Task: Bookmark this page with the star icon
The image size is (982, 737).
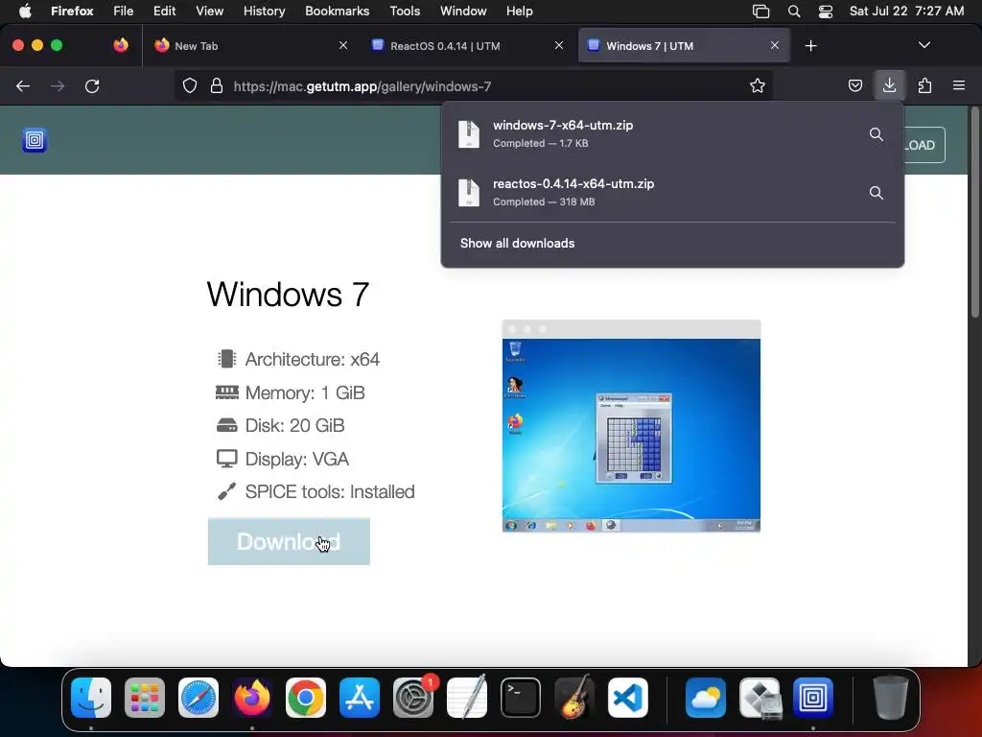Action: point(758,85)
